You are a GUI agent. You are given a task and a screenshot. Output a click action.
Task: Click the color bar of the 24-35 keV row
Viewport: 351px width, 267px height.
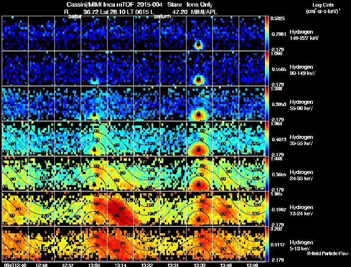(x=267, y=174)
